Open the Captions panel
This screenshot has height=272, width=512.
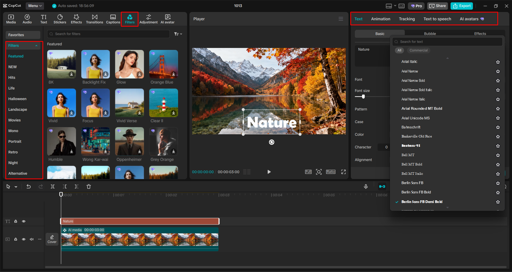pos(113,19)
